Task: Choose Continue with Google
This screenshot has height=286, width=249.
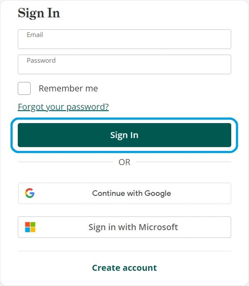Action: click(124, 193)
